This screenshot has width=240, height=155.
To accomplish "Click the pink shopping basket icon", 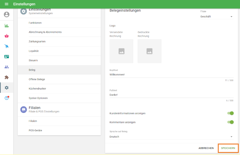I will [x=7, y=36].
